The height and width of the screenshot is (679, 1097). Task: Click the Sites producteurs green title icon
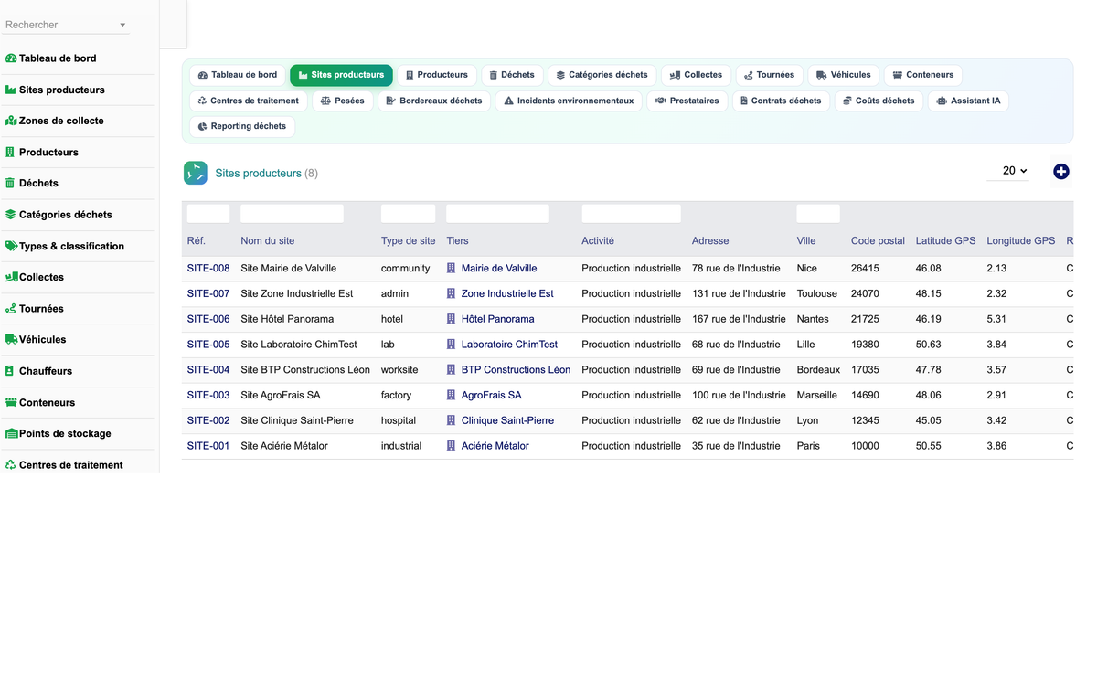click(x=196, y=173)
